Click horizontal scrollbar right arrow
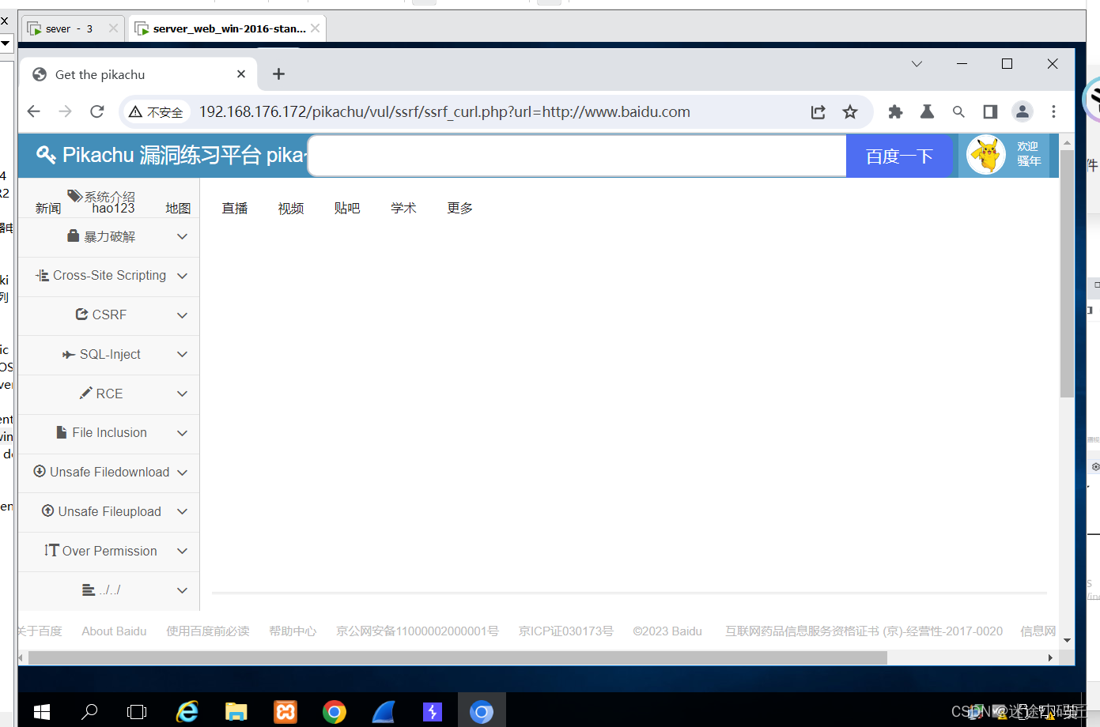1100x727 pixels. (x=1050, y=657)
